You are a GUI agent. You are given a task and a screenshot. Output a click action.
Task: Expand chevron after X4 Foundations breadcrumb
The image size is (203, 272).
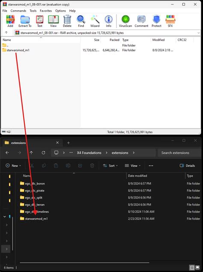pos(107,153)
